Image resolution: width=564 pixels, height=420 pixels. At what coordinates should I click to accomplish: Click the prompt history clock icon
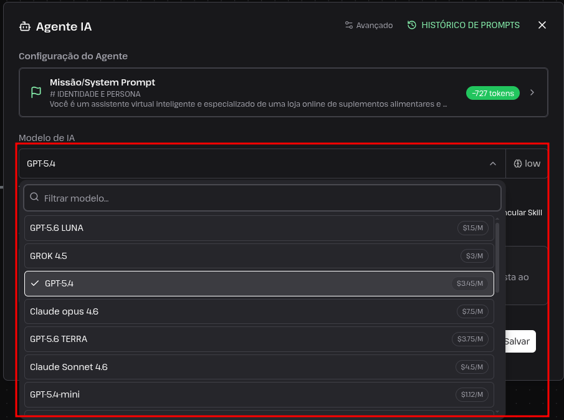[x=412, y=25]
